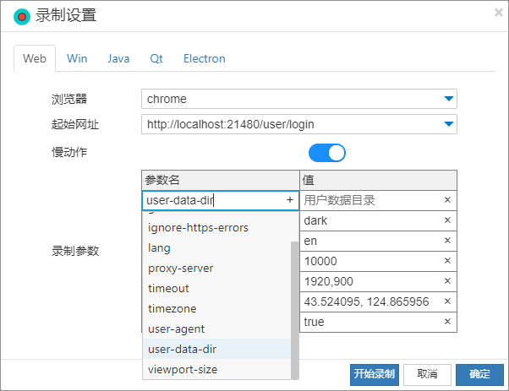Screen dimensions: 509x391
Task: Delete the 43.524095, 124.865956 row
Action: [x=447, y=301]
